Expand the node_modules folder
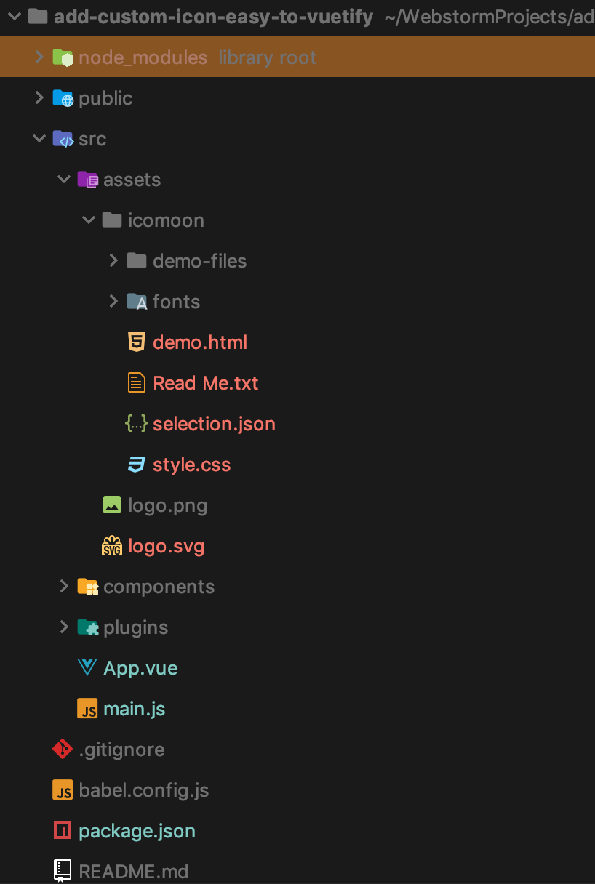The image size is (595, 884). pos(39,57)
